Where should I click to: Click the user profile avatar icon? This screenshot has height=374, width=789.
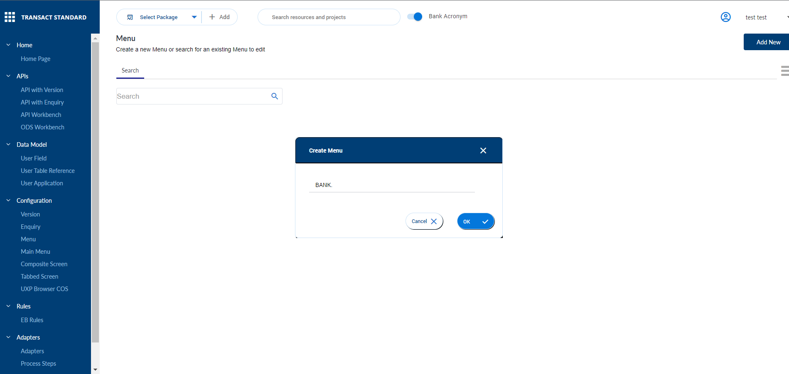click(x=725, y=17)
